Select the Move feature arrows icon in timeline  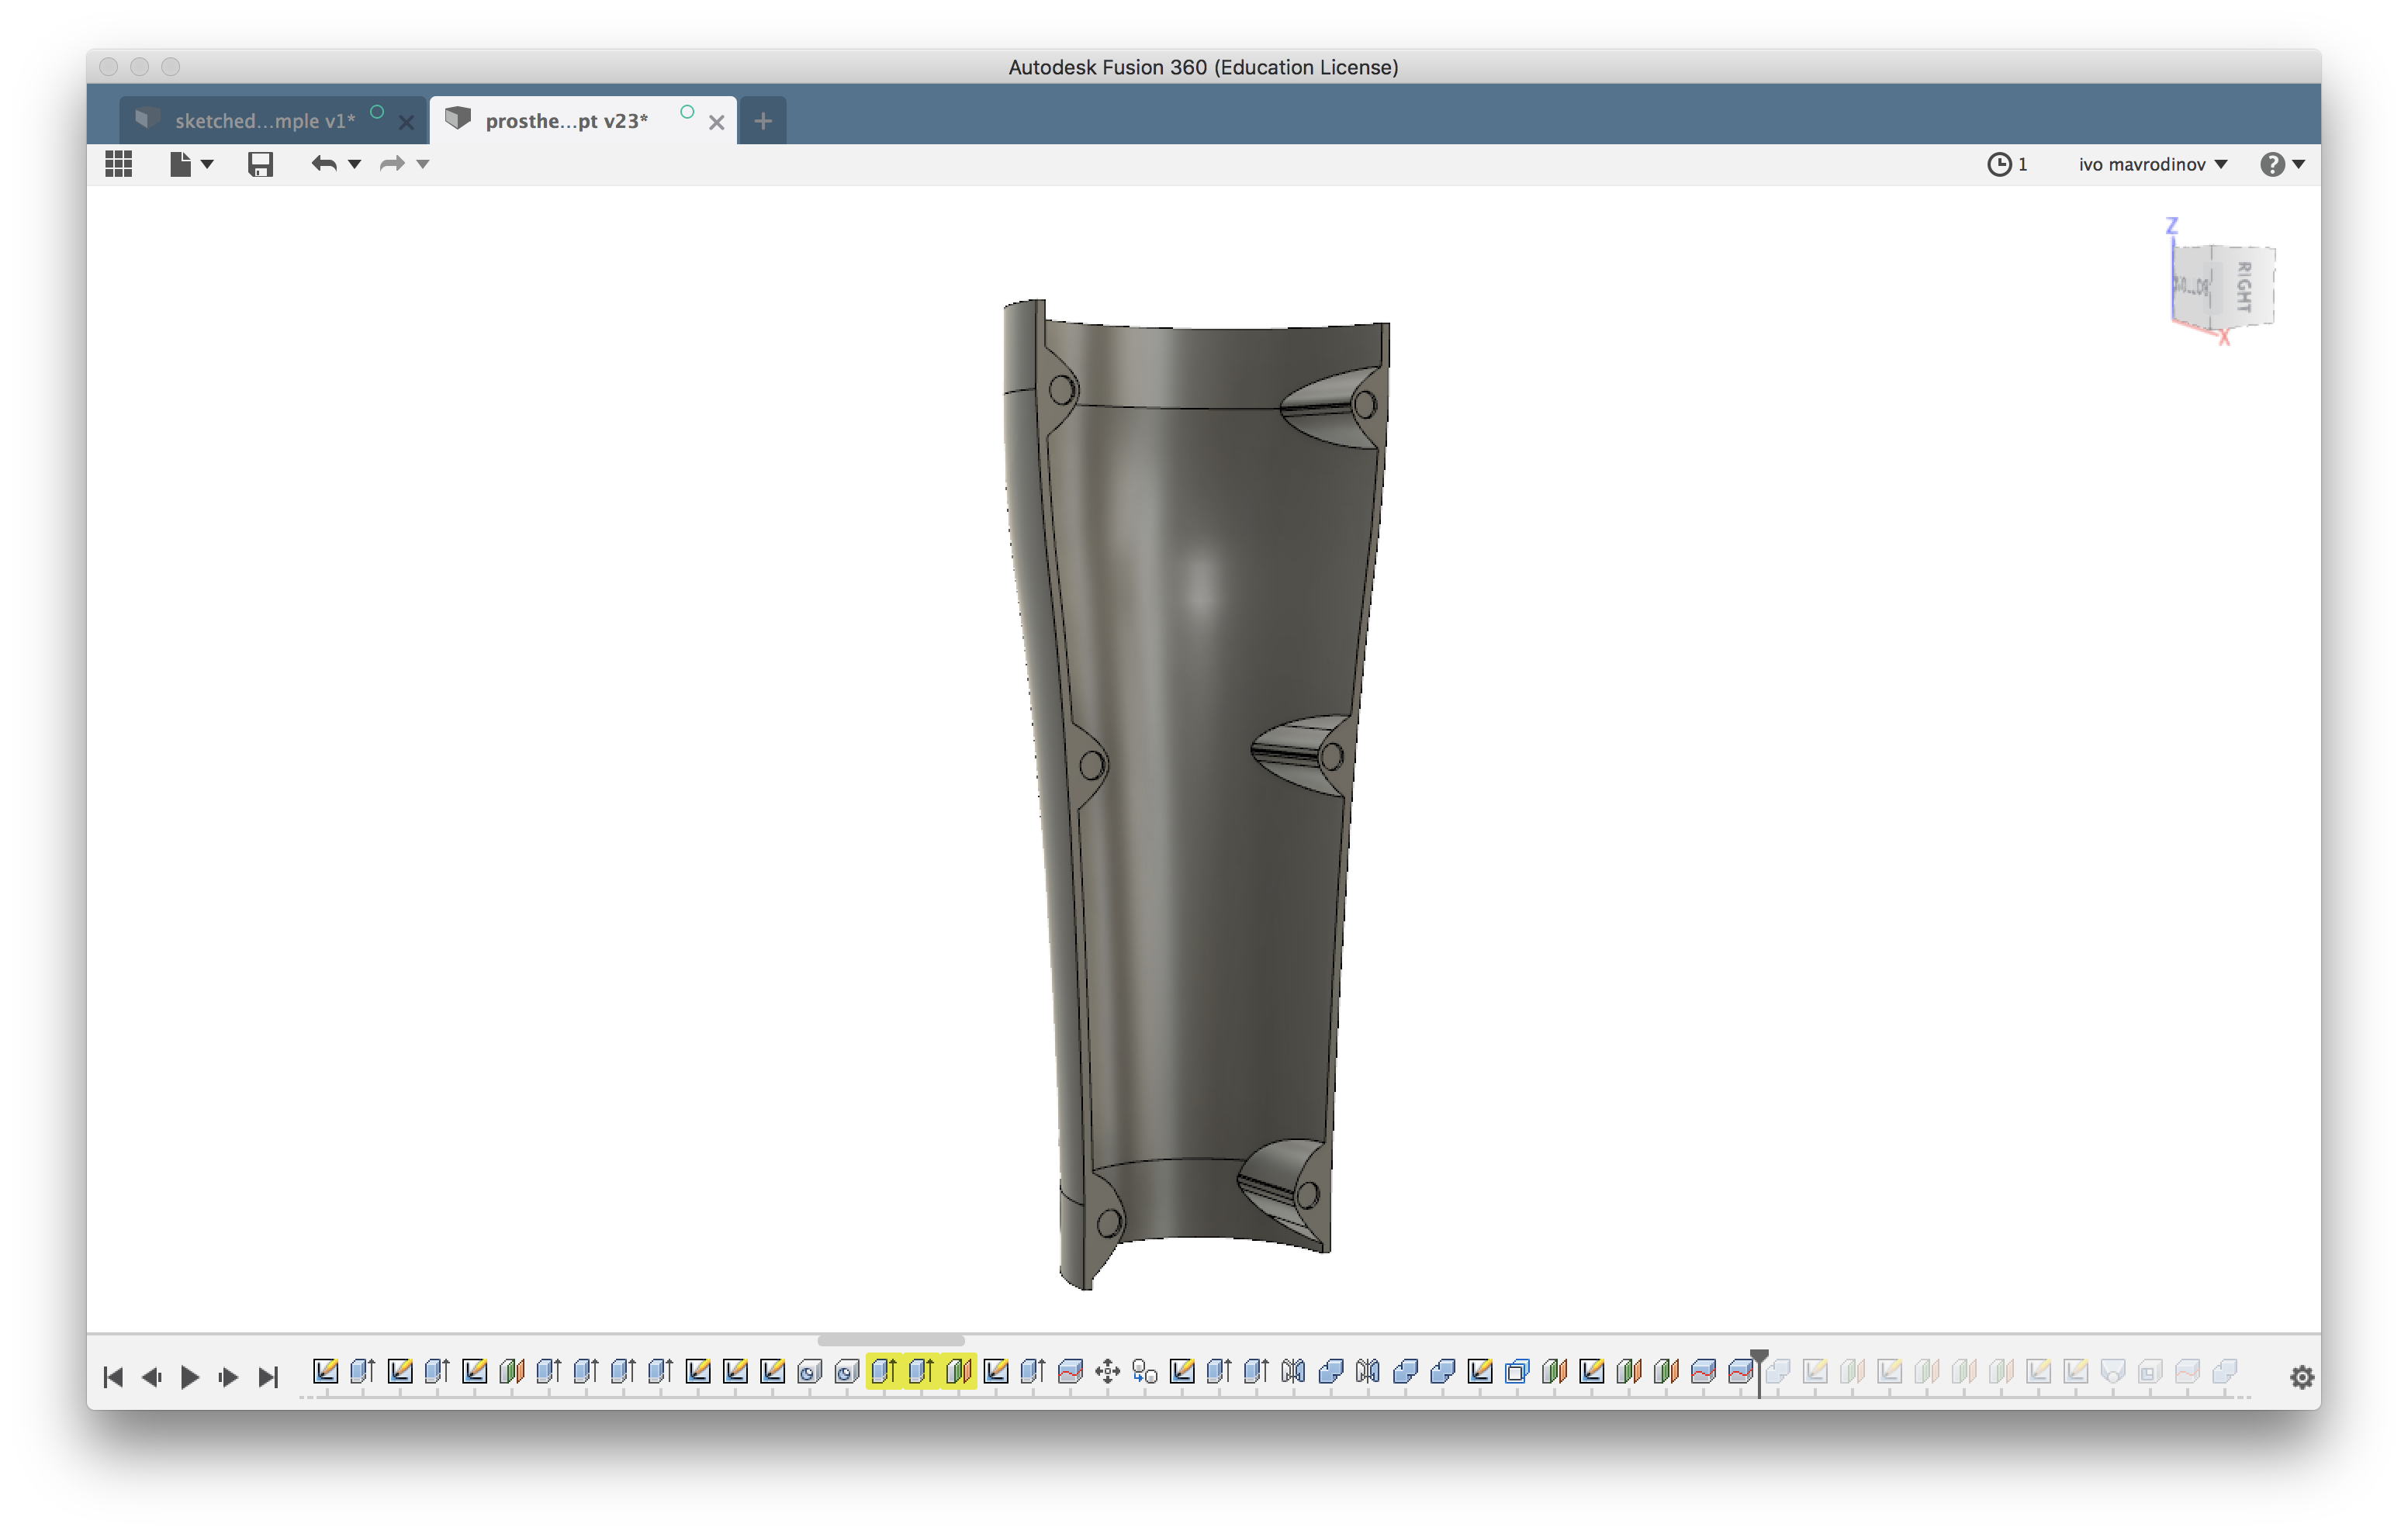click(1107, 1371)
